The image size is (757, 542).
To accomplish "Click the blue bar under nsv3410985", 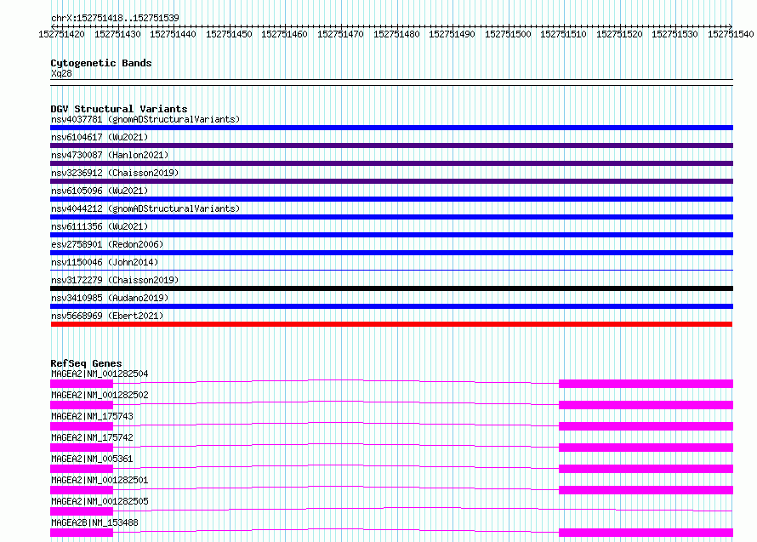I will [x=391, y=306].
